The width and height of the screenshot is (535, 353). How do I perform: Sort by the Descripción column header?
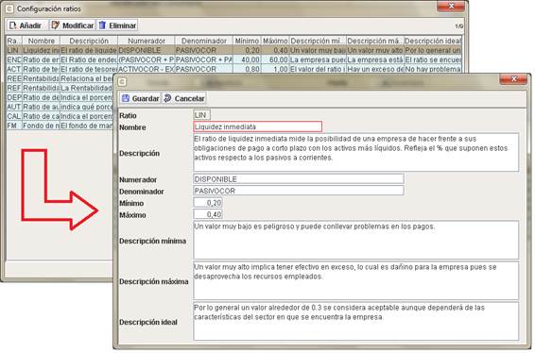click(89, 41)
